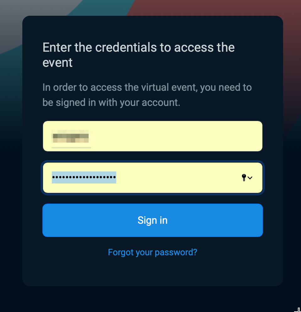The width and height of the screenshot is (301, 312).
Task: Click inside the password input field
Action: pyautogui.click(x=176, y=178)
